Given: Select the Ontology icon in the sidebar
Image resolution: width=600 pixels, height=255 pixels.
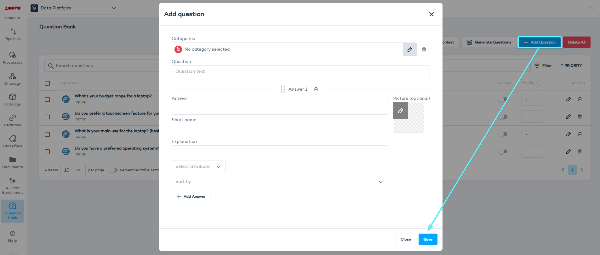Looking at the screenshot, I should (x=13, y=79).
